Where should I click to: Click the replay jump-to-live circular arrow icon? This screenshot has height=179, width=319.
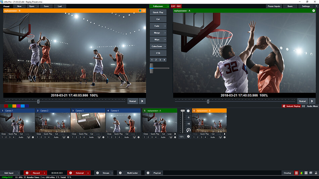188,130
